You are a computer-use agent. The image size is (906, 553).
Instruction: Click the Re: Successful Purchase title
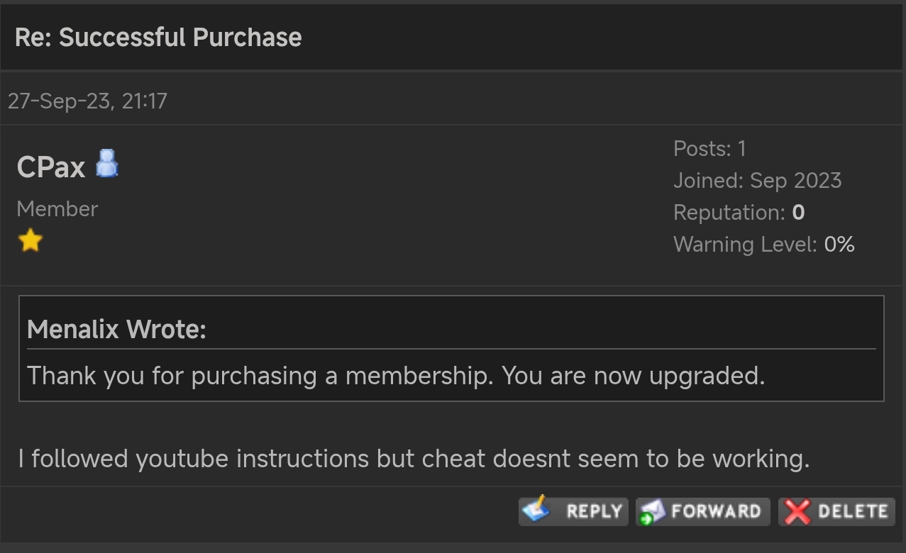(x=158, y=37)
